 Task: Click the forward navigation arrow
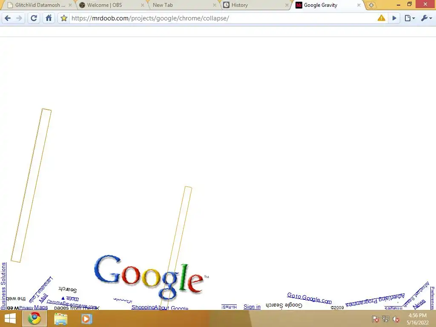click(19, 18)
